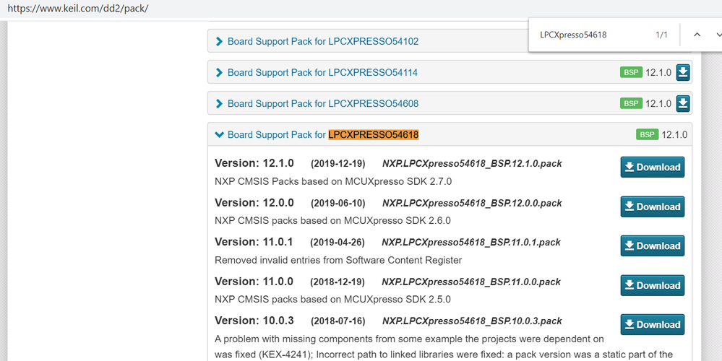Click text "Removed invalid entries from Software Content Register"
The width and height of the screenshot is (722, 361).
(x=338, y=261)
